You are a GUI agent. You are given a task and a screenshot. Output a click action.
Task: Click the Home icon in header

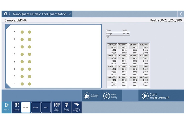[x=5, y=14]
